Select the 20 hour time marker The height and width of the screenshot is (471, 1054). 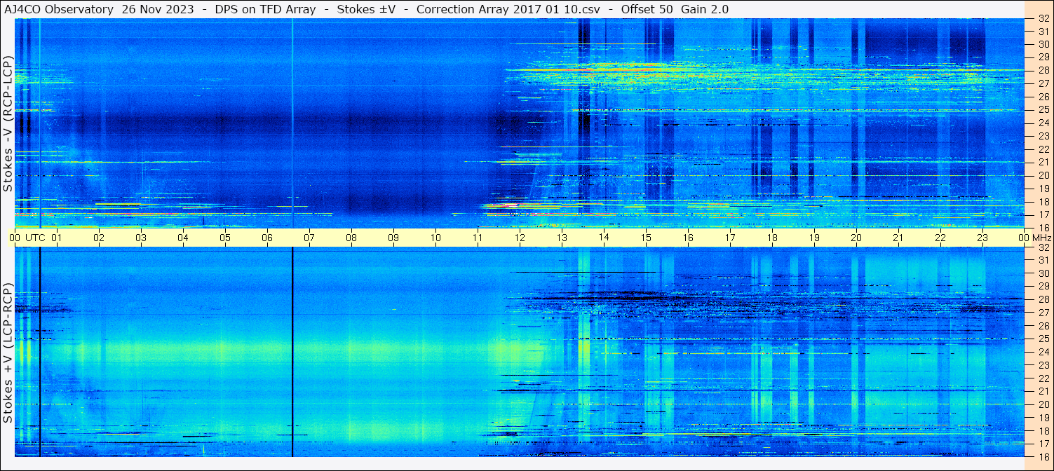point(856,238)
